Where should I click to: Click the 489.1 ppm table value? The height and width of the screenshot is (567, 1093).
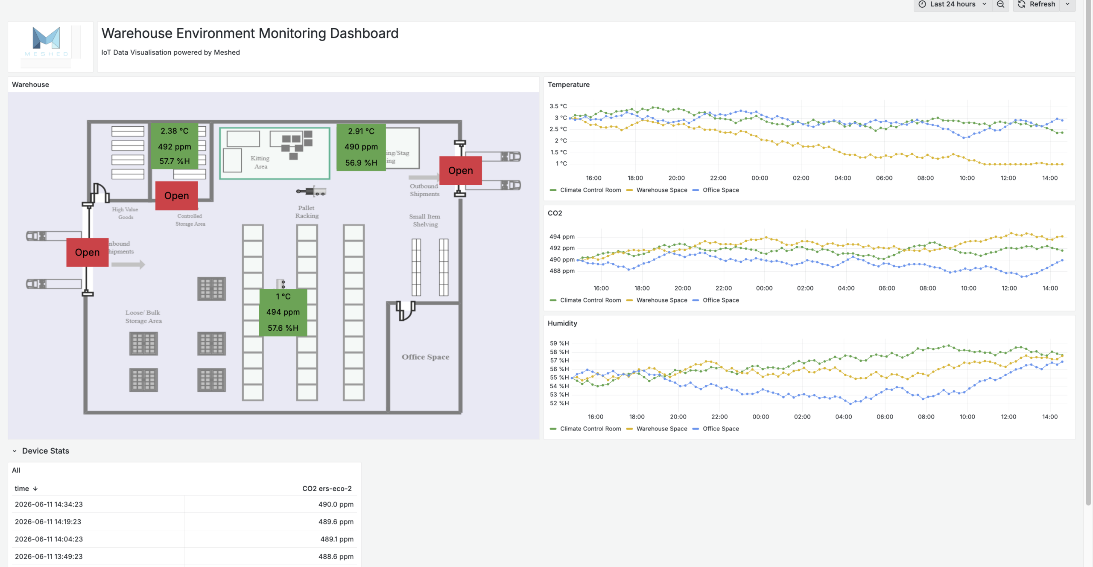(x=337, y=539)
